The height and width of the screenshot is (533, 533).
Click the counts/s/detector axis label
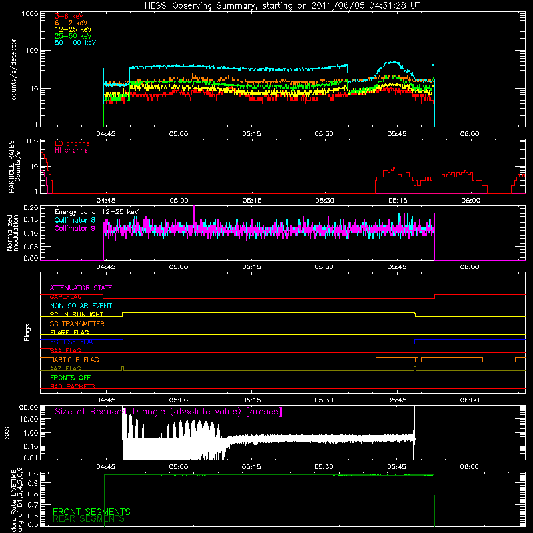pos(13,69)
